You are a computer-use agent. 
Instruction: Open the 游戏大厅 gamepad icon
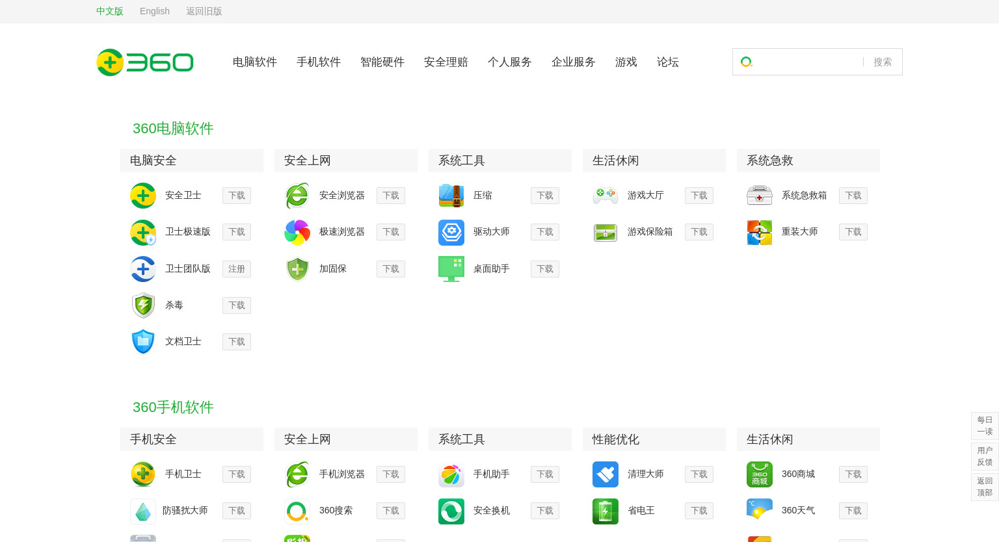[606, 196]
